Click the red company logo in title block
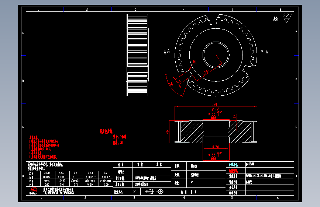The image size is (320, 207). pyautogui.click(x=34, y=191)
